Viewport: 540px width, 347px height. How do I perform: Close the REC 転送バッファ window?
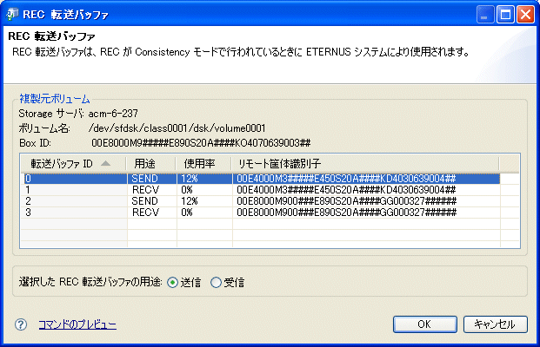[x=525, y=15]
